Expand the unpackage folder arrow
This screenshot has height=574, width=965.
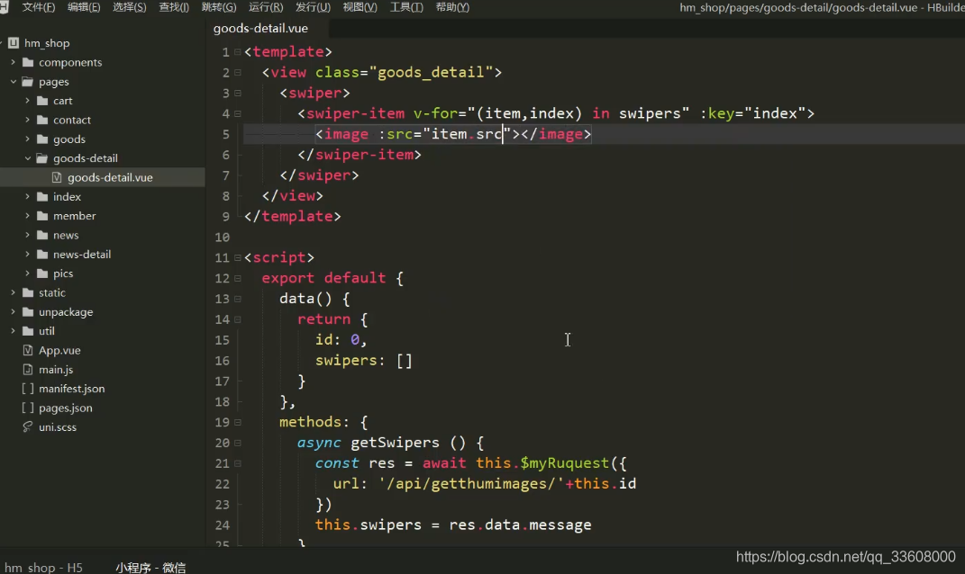point(13,311)
